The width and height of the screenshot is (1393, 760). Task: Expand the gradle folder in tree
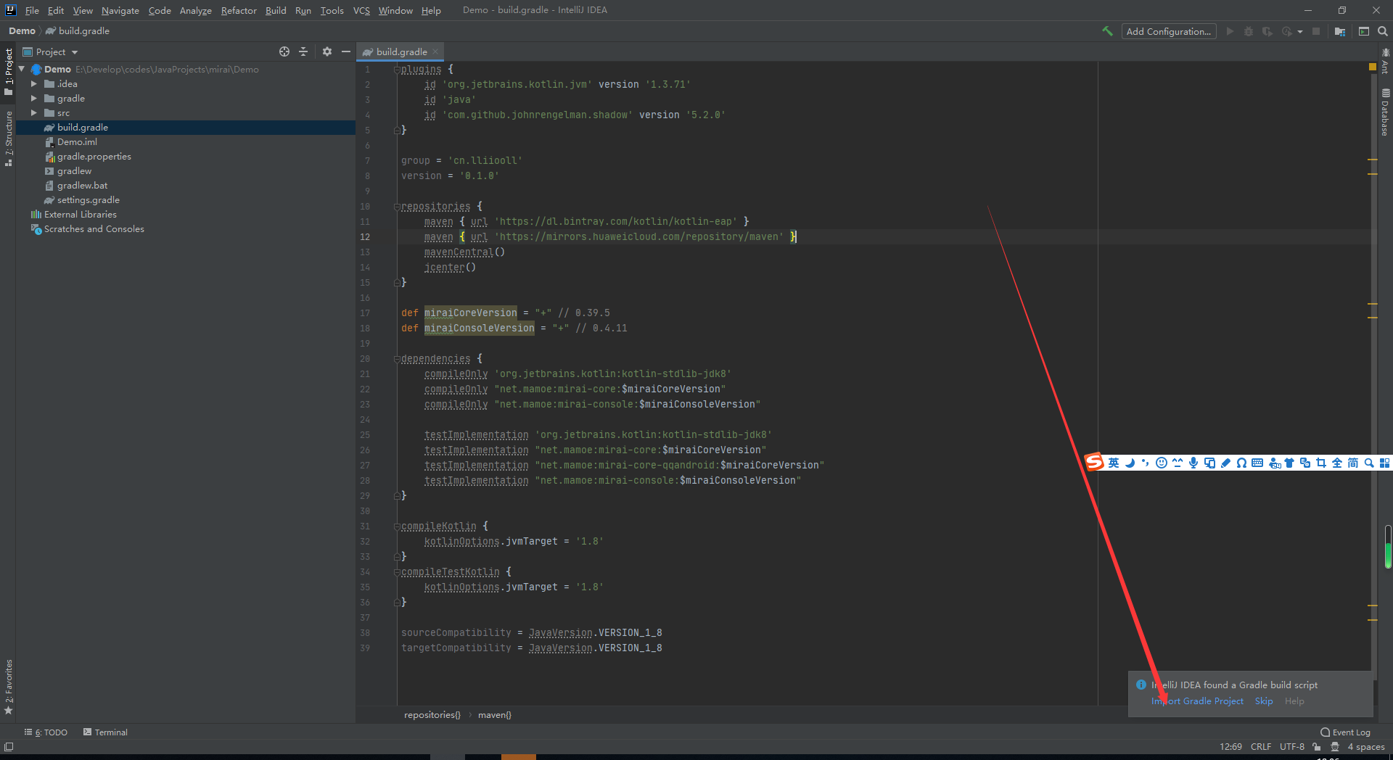(33, 99)
